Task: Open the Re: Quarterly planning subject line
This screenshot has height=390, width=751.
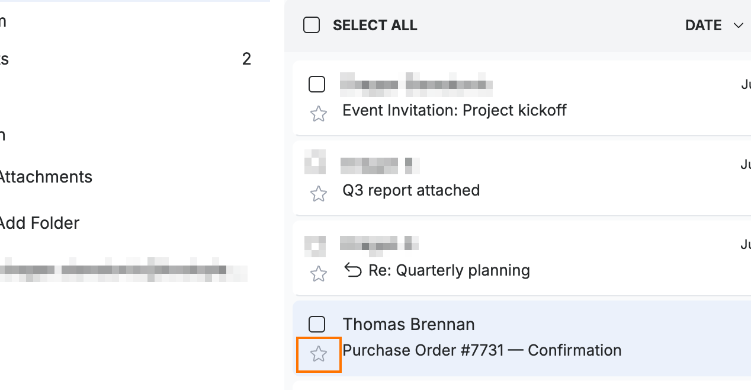Action: point(449,271)
